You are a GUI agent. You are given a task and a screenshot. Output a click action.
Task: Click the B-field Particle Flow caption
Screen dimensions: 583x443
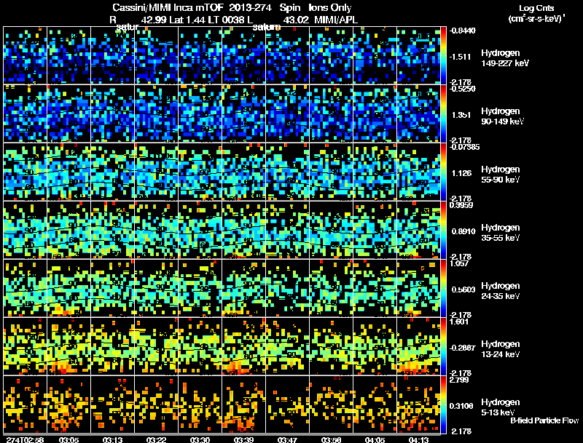point(544,420)
